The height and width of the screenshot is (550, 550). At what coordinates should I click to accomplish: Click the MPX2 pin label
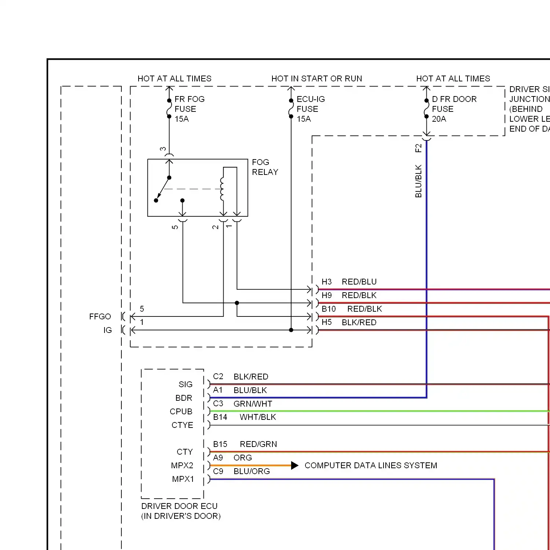(182, 465)
